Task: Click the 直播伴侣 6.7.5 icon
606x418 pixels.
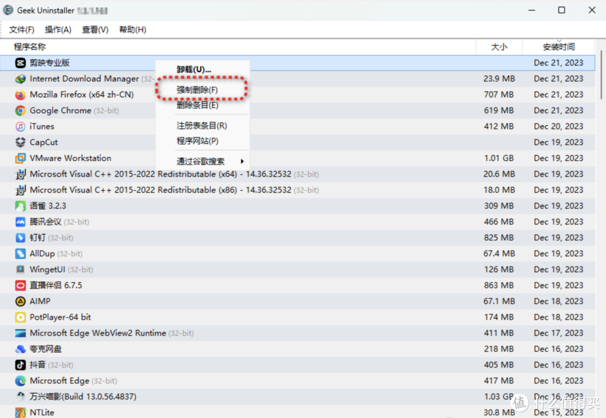Action: tap(21, 286)
